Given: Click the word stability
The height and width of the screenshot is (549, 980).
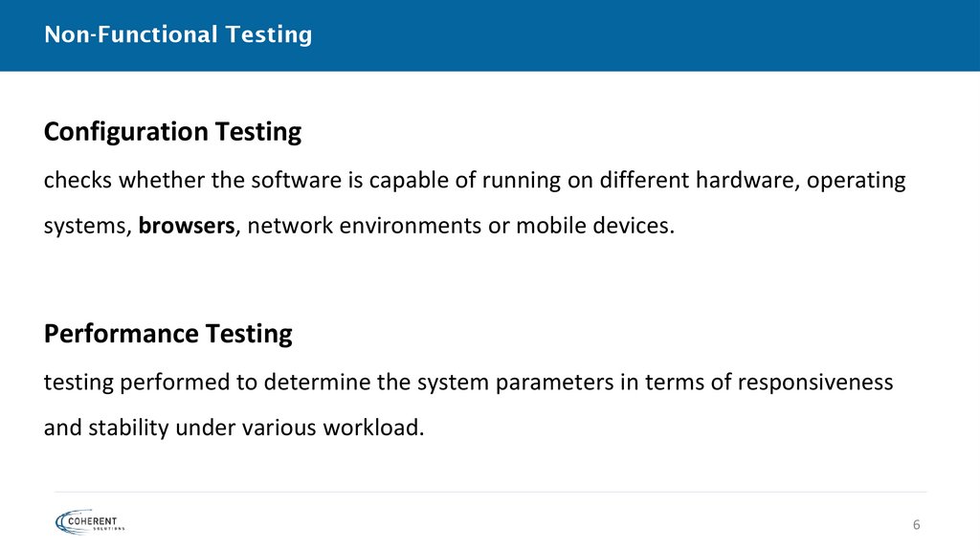Looking at the screenshot, I should 128,428.
